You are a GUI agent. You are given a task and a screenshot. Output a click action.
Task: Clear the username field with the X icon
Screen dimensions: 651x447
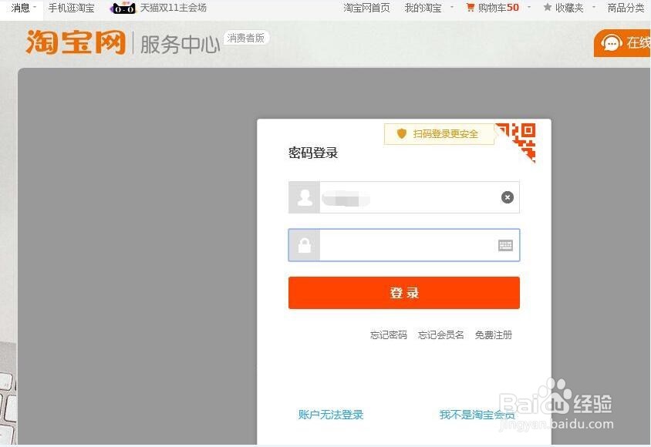[507, 197]
